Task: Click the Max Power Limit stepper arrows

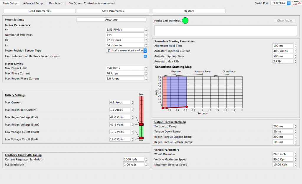Action: 146,68
